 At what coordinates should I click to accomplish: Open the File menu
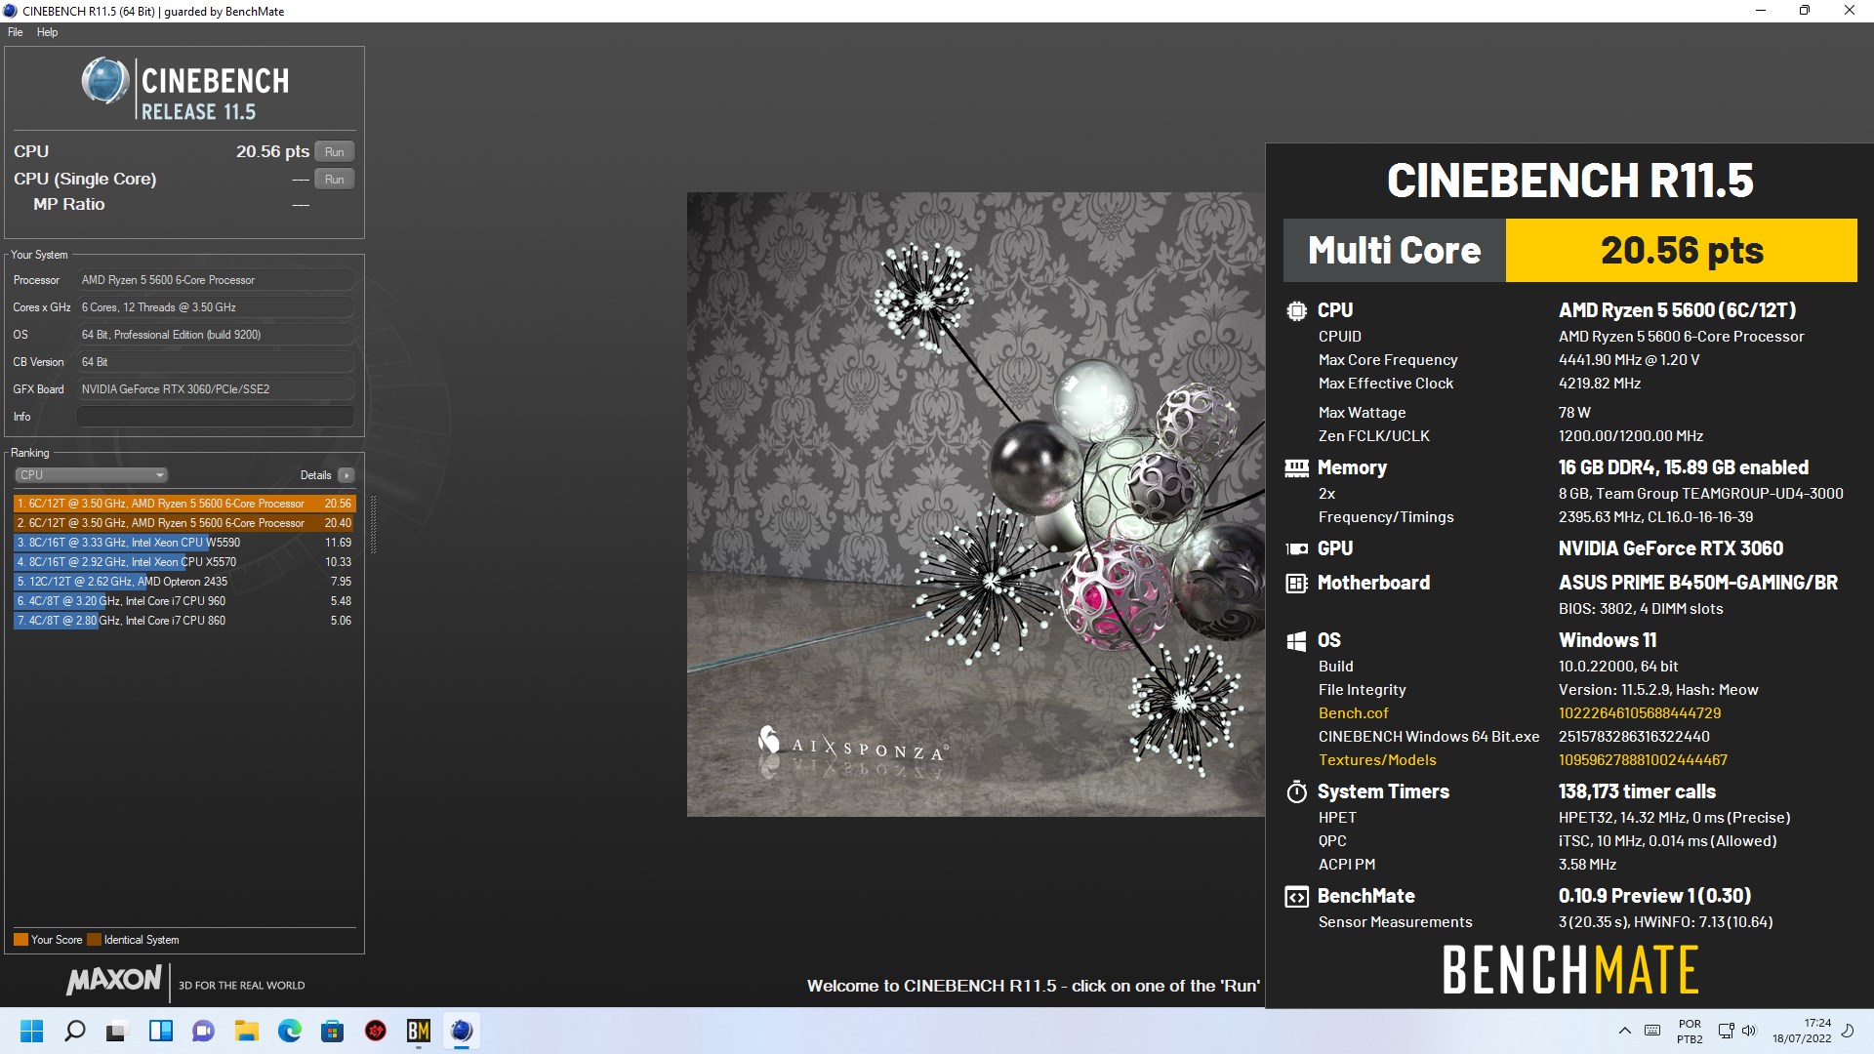pyautogui.click(x=15, y=32)
